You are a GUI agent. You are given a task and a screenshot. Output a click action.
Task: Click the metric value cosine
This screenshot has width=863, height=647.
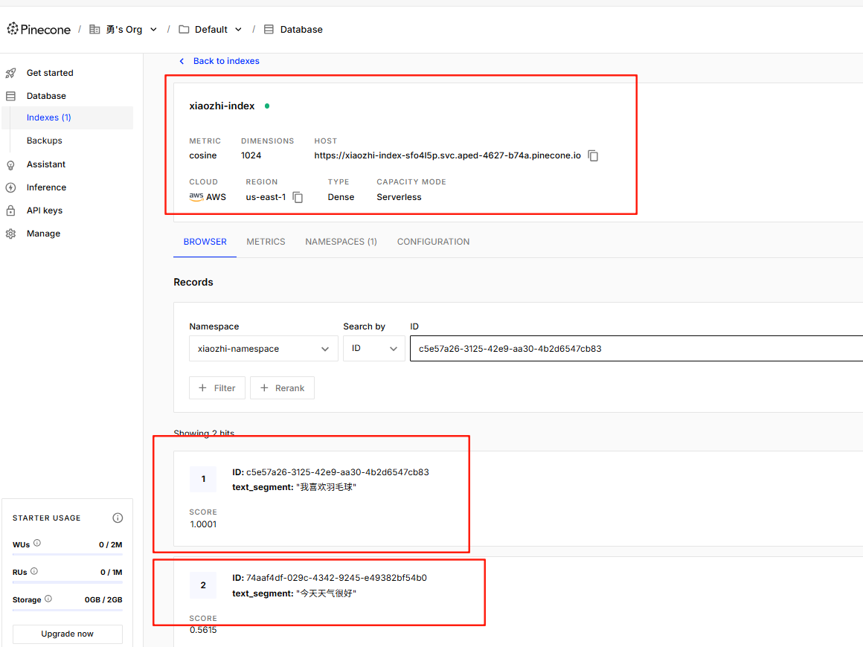pos(203,155)
